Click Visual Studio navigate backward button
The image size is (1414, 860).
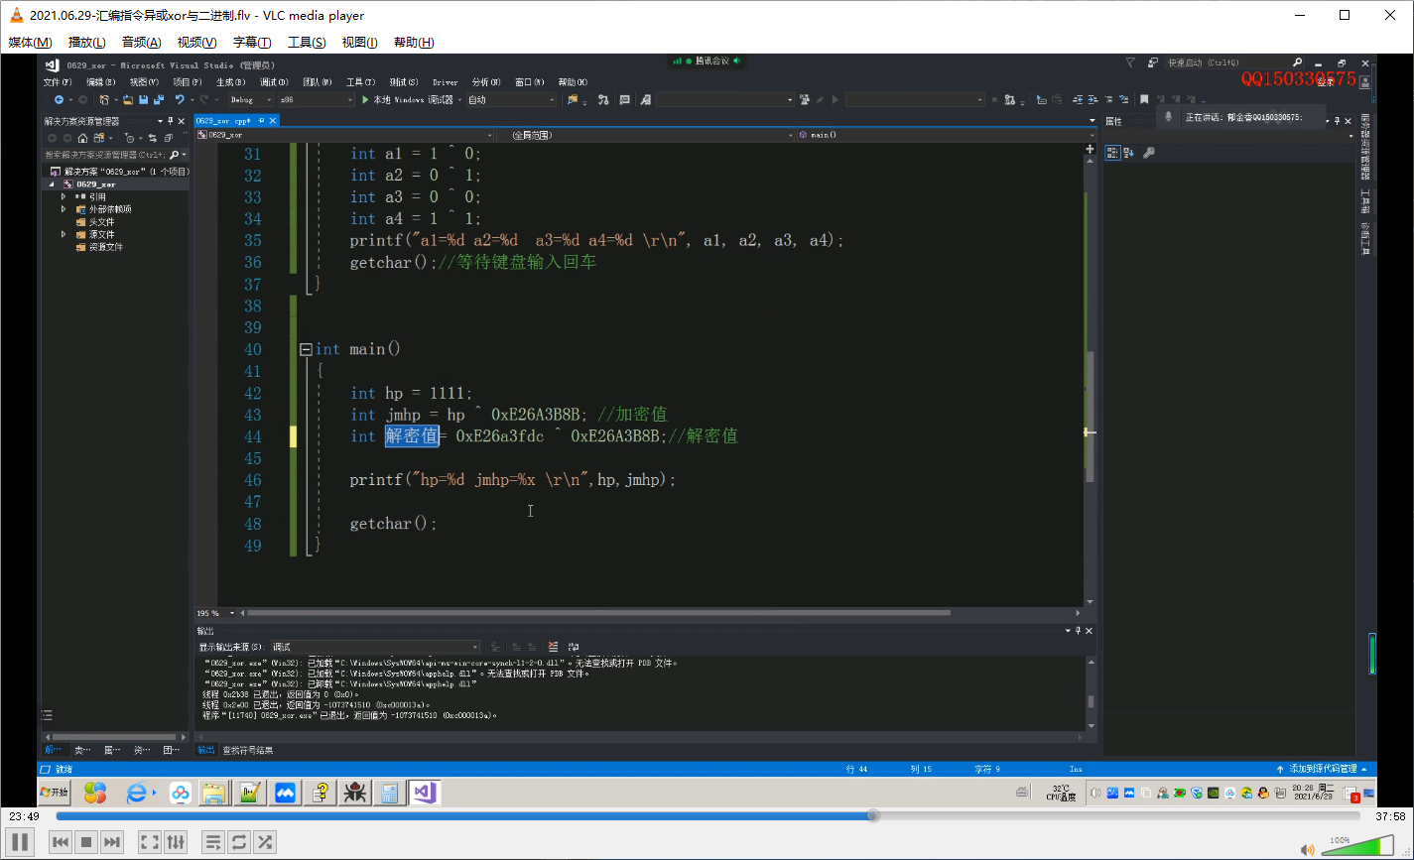pyautogui.click(x=60, y=100)
